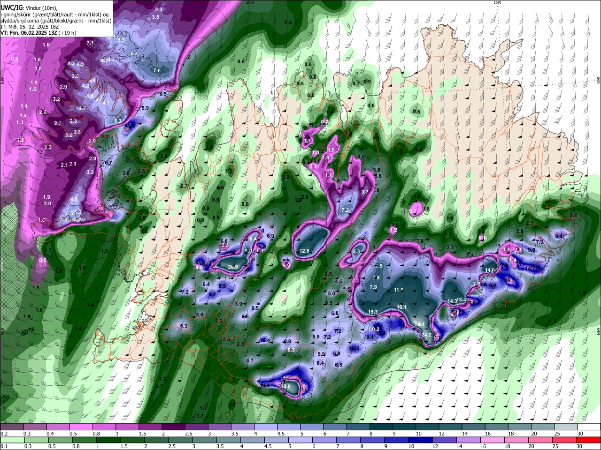Click the '8.4' value in the east
This screenshot has width=601, height=450.
click(559, 237)
